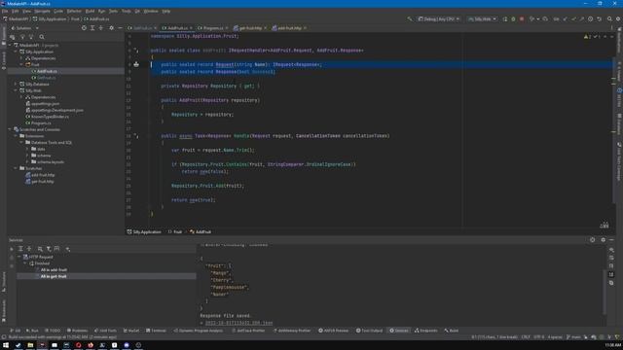The image size is (623, 350).
Task: Open the saved response json file link
Action: [238, 323]
